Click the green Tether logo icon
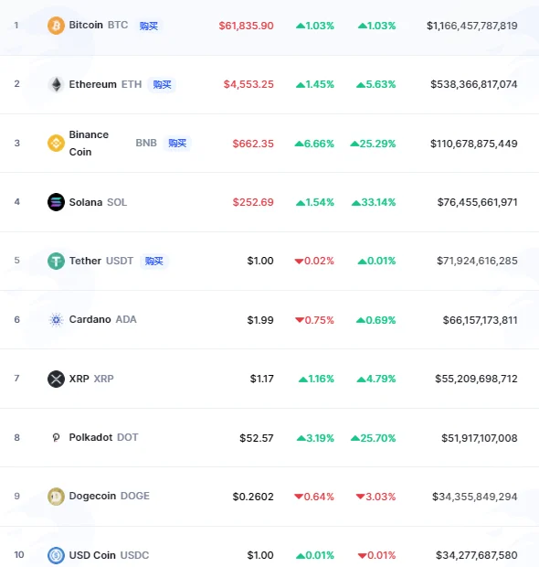 56,261
